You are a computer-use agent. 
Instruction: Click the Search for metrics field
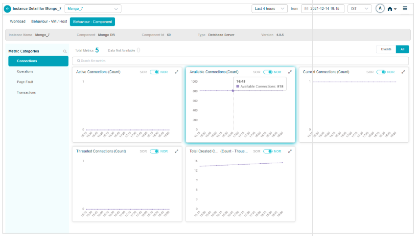pos(240,61)
